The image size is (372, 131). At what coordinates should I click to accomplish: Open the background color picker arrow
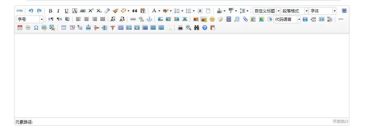(x=171, y=11)
